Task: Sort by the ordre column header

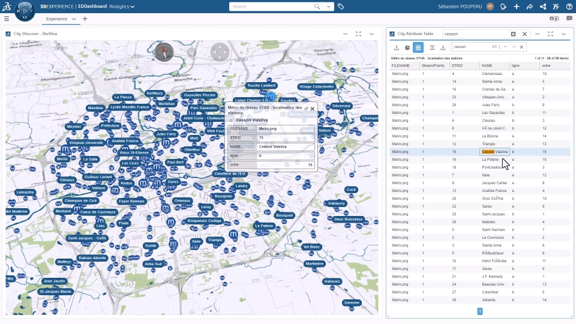Action: pos(554,66)
